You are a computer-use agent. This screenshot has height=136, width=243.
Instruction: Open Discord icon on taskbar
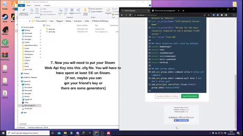click(x=77, y=133)
